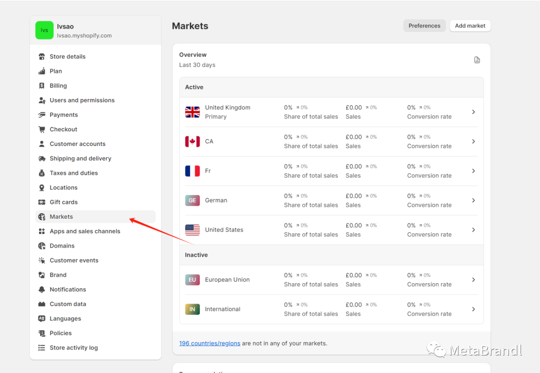Click the EU European Union badge
Viewport: 540px width, 373px height.
(x=192, y=280)
